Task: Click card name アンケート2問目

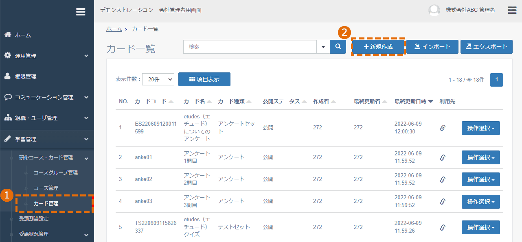Action: (x=197, y=179)
